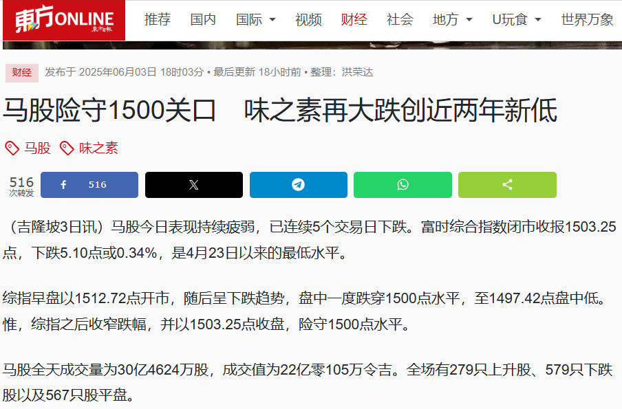Click the publish date 2025年06月03日
The image size is (622, 409).
(118, 72)
